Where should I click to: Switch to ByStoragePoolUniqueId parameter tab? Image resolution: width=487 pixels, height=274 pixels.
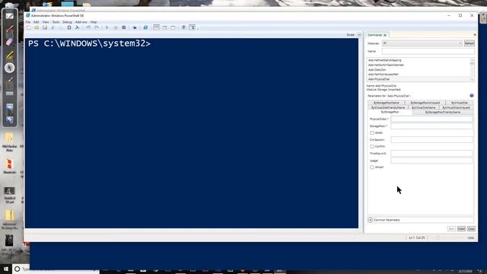[425, 103]
